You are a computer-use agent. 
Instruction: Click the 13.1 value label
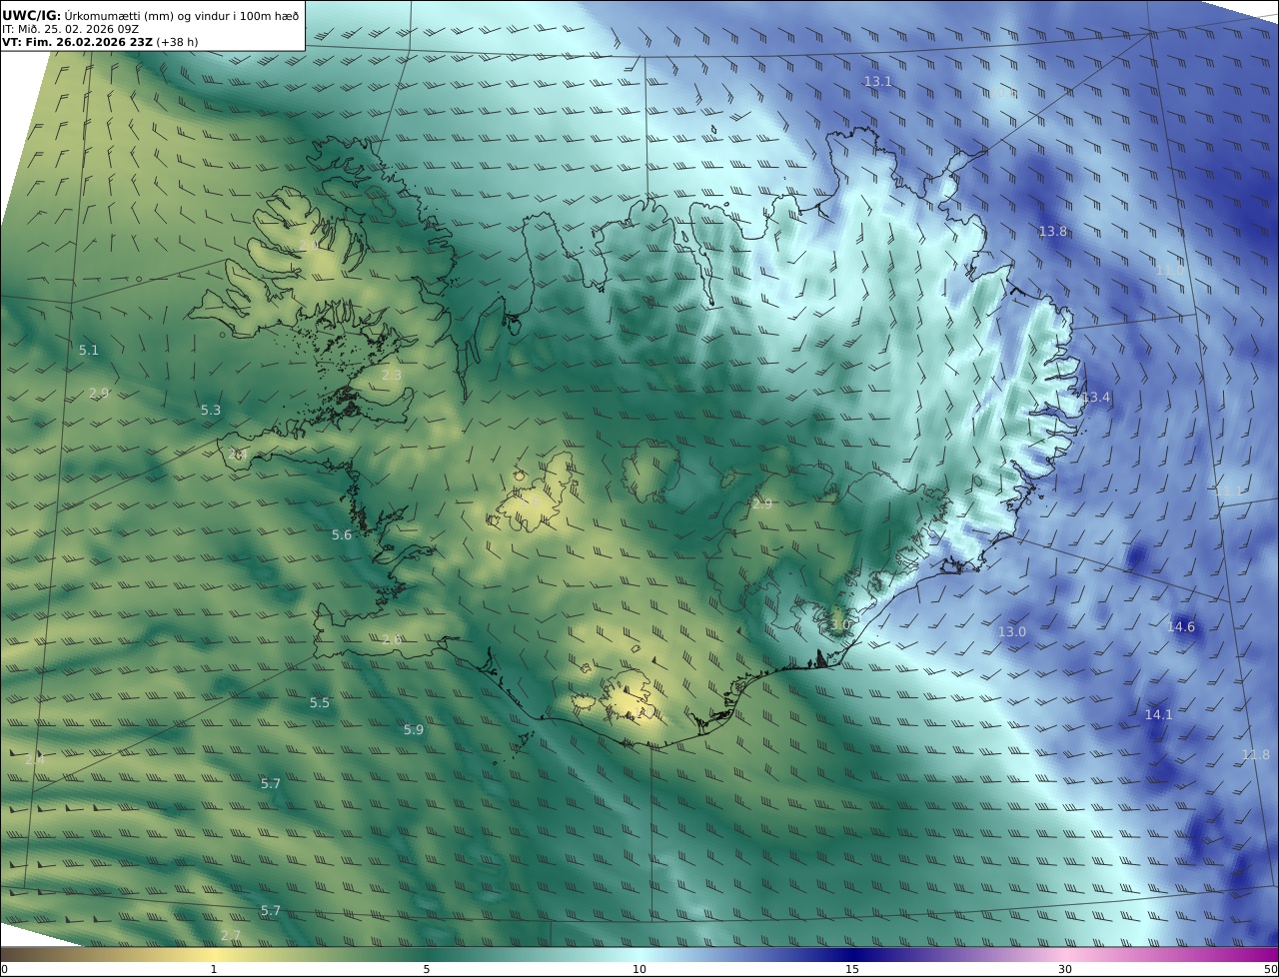click(x=877, y=81)
